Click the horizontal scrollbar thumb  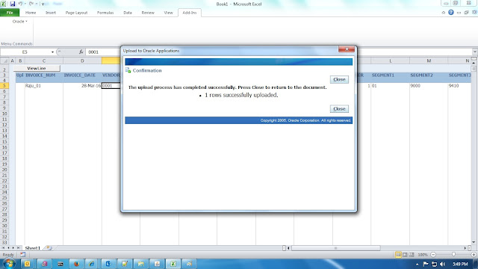pos(335,248)
